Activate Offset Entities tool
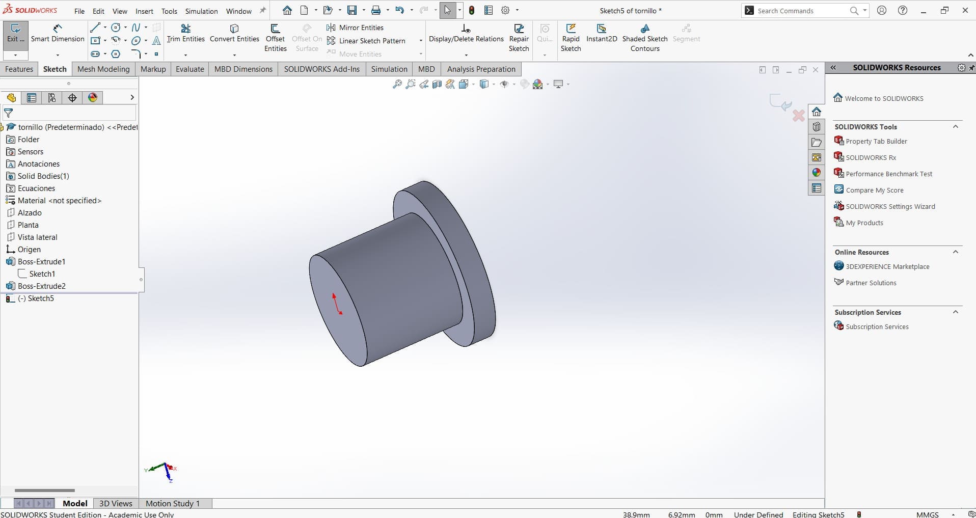Viewport: 976px width, 518px height. tap(276, 38)
